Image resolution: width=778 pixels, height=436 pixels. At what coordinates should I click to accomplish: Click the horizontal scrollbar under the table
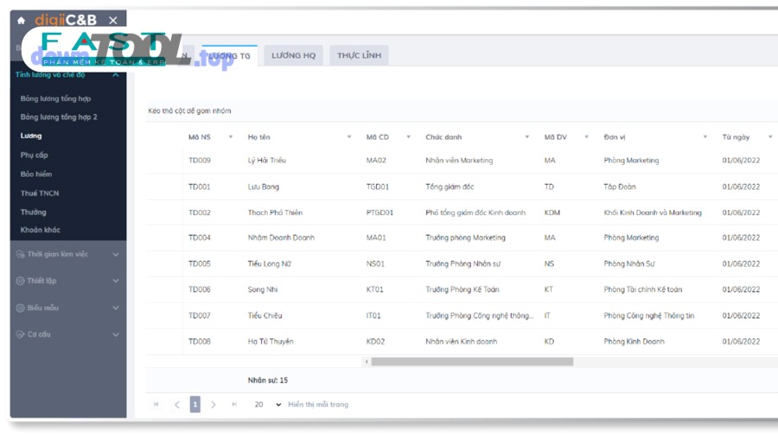point(472,362)
